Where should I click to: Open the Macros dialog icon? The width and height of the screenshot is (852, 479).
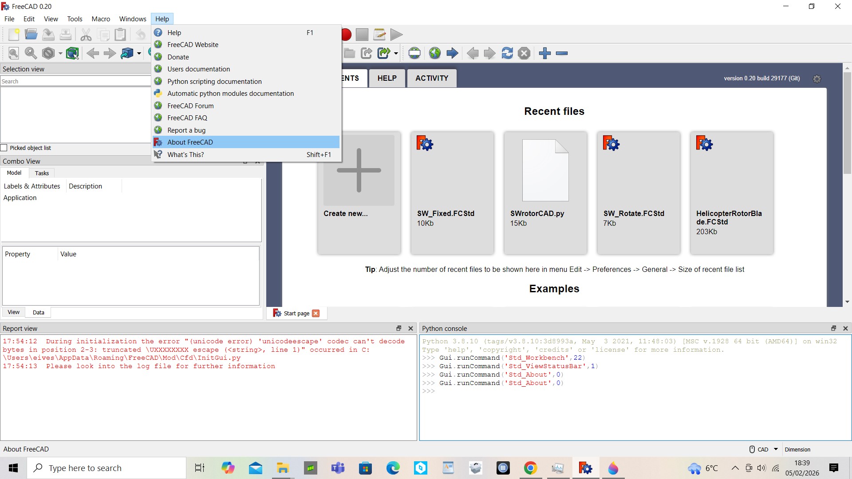[379, 34]
